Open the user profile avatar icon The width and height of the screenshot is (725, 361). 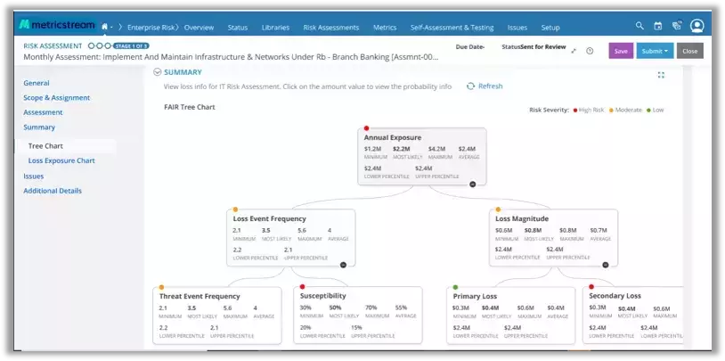696,26
